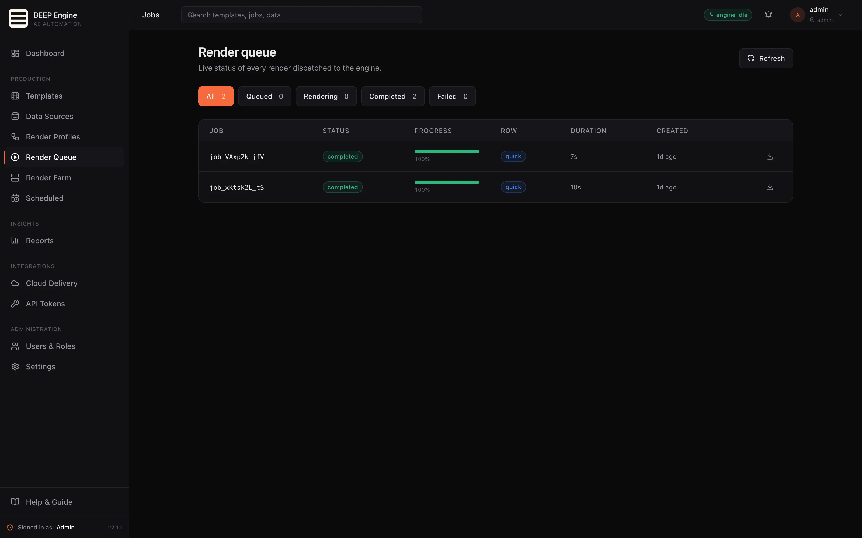Click the 10s duration value
This screenshot has height=538, width=862.
(575, 187)
